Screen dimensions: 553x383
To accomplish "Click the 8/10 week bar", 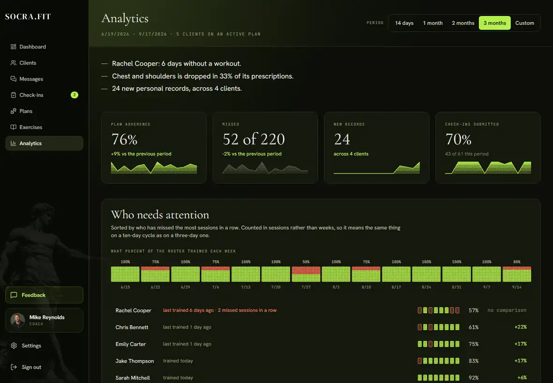I will (366, 274).
